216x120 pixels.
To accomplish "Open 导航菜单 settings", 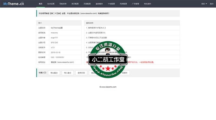I will click(63, 4).
